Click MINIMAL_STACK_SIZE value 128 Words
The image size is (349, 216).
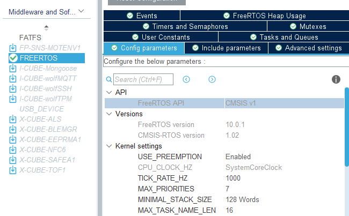point(242,199)
